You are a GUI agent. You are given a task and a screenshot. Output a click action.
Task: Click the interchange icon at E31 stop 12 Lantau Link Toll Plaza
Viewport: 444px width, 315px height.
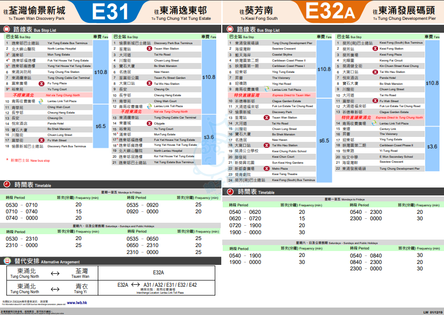(x=149, y=106)
